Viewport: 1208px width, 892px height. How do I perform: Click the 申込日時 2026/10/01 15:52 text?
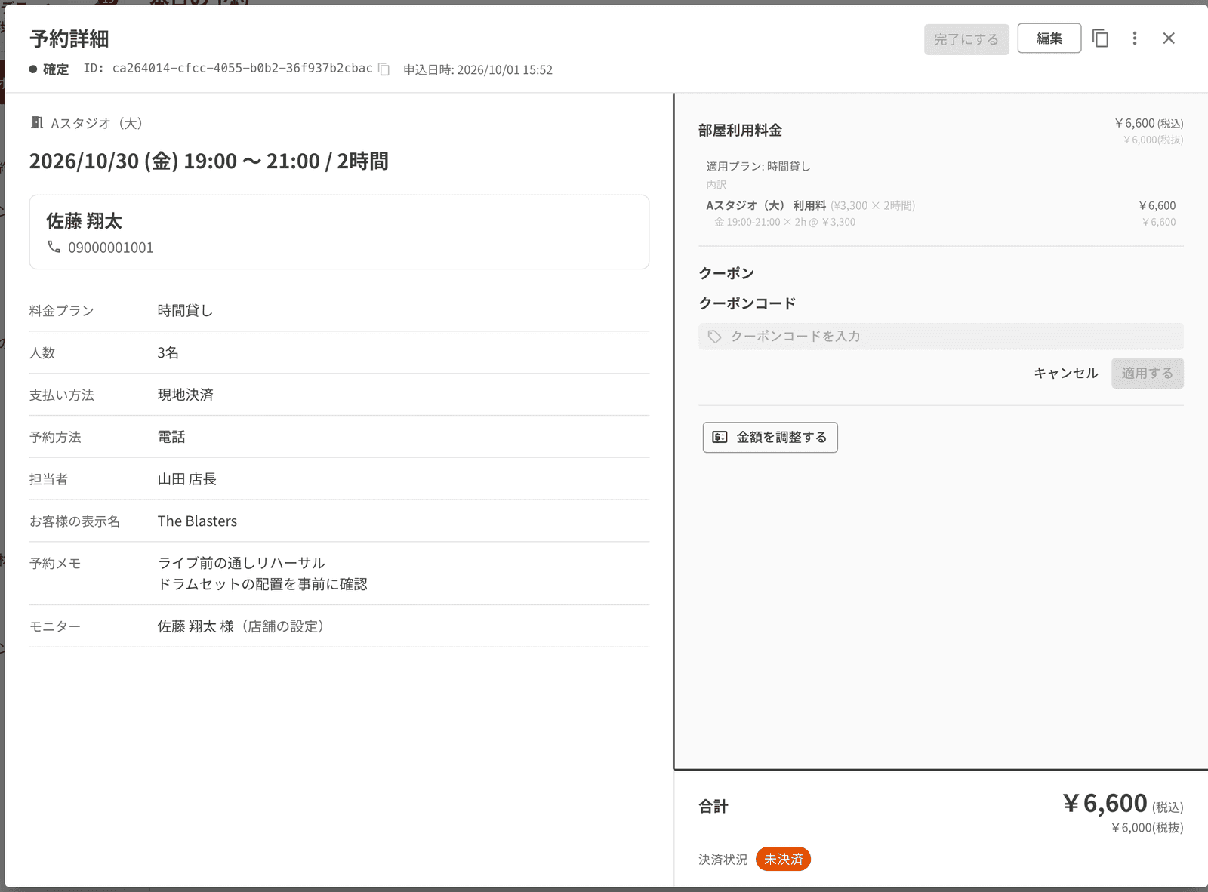point(478,70)
